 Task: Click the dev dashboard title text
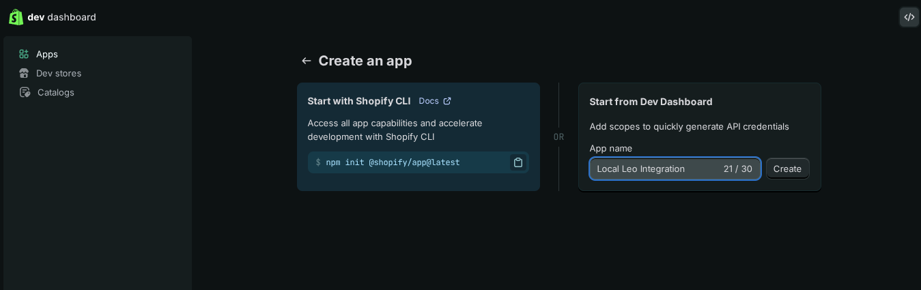[61, 17]
